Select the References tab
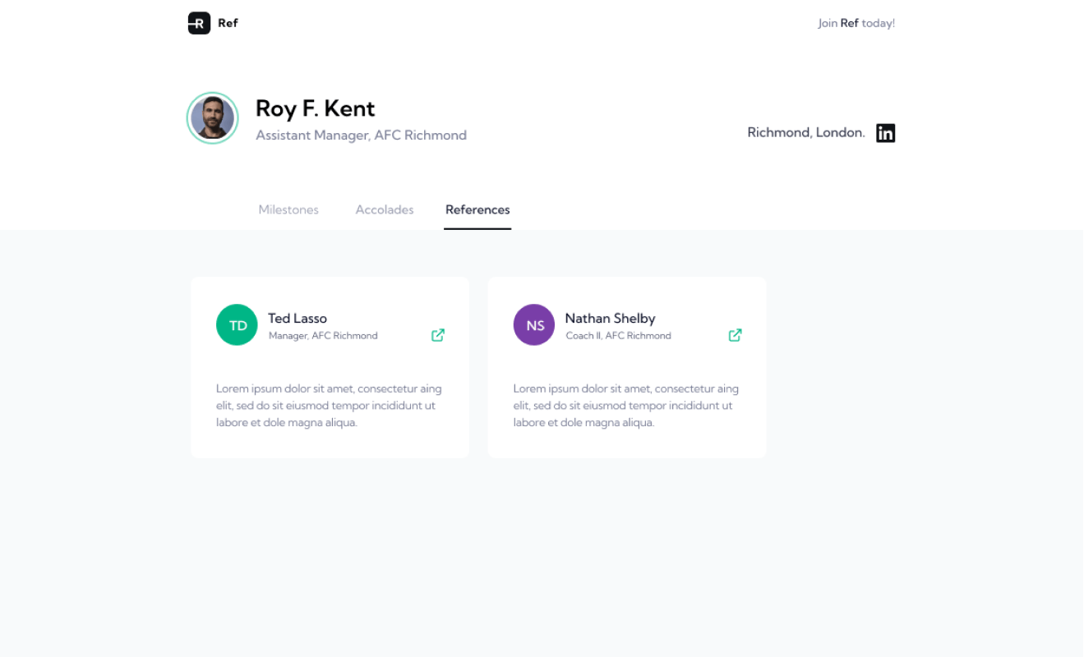 click(x=477, y=209)
